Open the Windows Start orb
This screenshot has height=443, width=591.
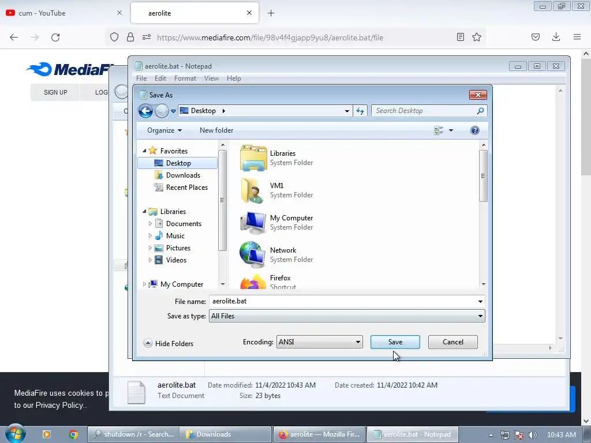[x=15, y=434]
